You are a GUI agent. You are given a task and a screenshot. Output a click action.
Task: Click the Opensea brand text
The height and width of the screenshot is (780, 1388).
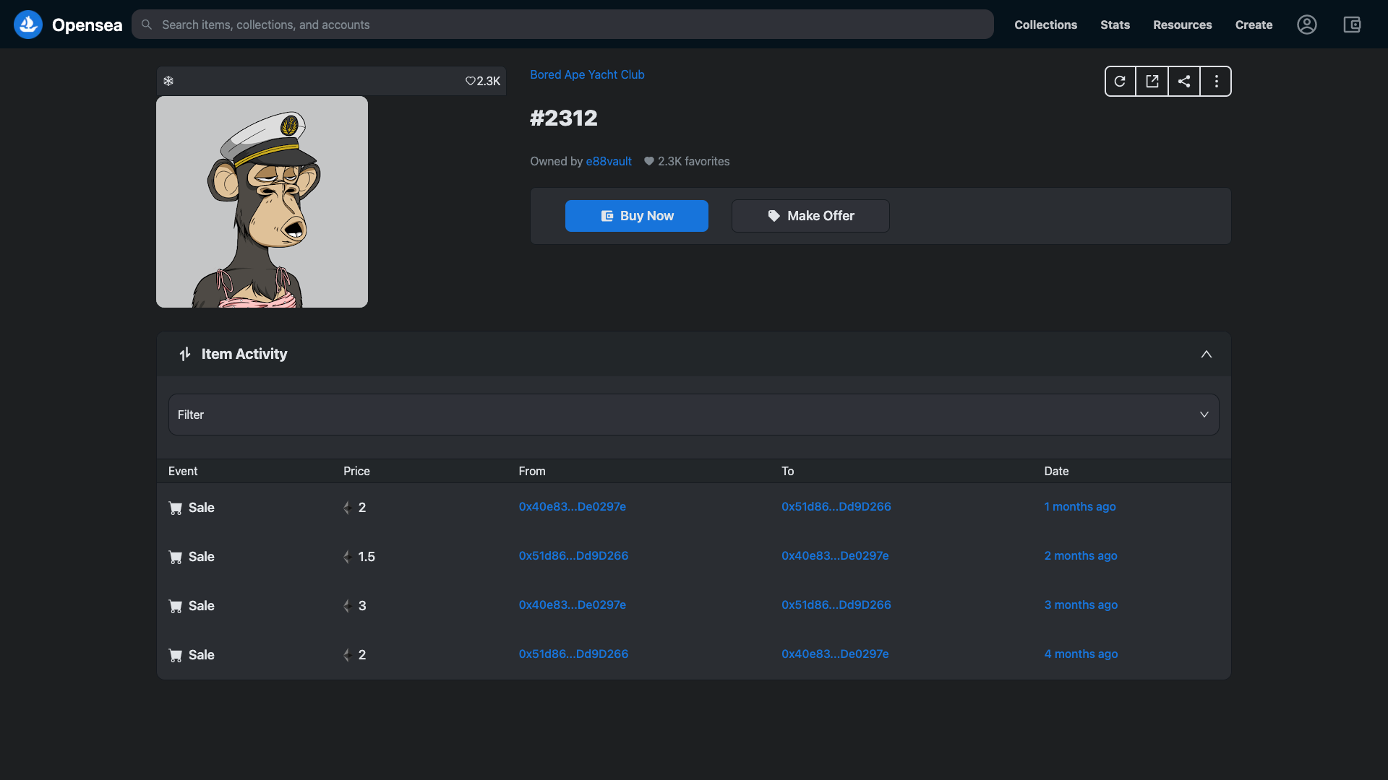coord(87,25)
